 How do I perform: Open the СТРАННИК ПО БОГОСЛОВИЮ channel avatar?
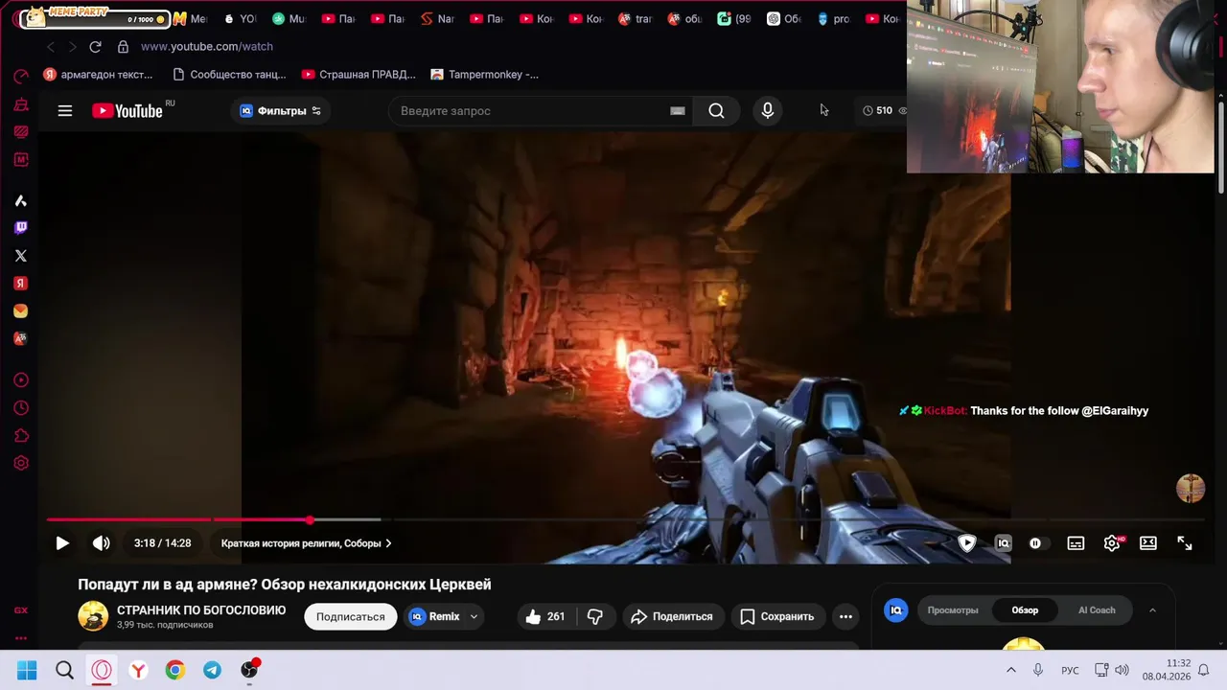[93, 616]
